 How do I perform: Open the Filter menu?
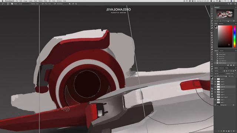point(46,1)
